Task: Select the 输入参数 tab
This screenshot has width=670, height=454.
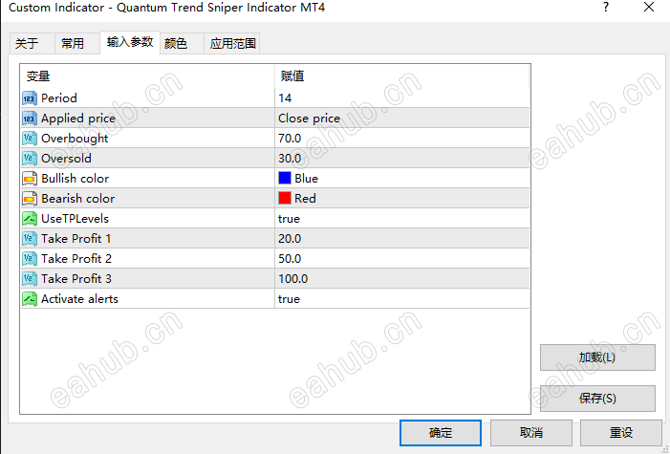Action: pos(130,42)
